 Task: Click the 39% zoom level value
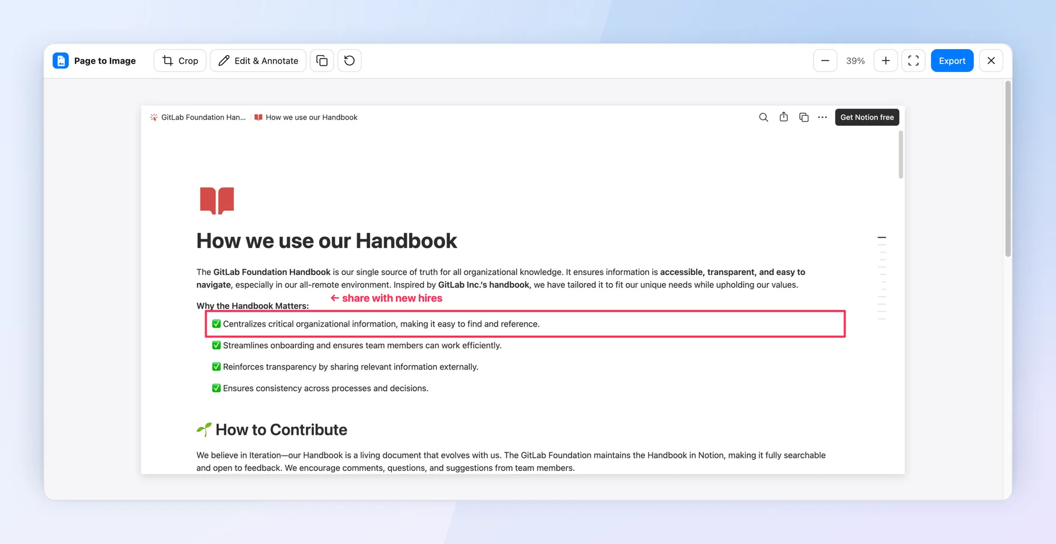pos(855,61)
